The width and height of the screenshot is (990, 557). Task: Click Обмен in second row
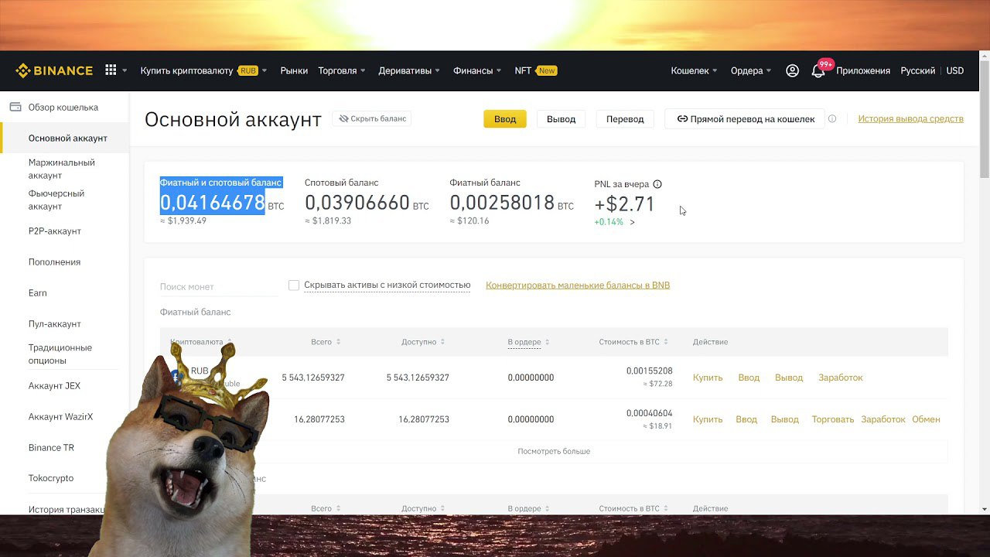click(x=926, y=419)
